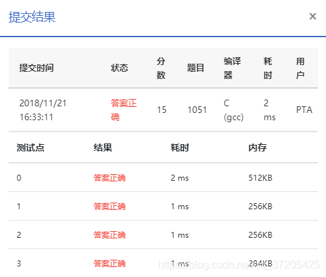
Task: Click the 1 ms time of test point 2
Action: point(180,235)
